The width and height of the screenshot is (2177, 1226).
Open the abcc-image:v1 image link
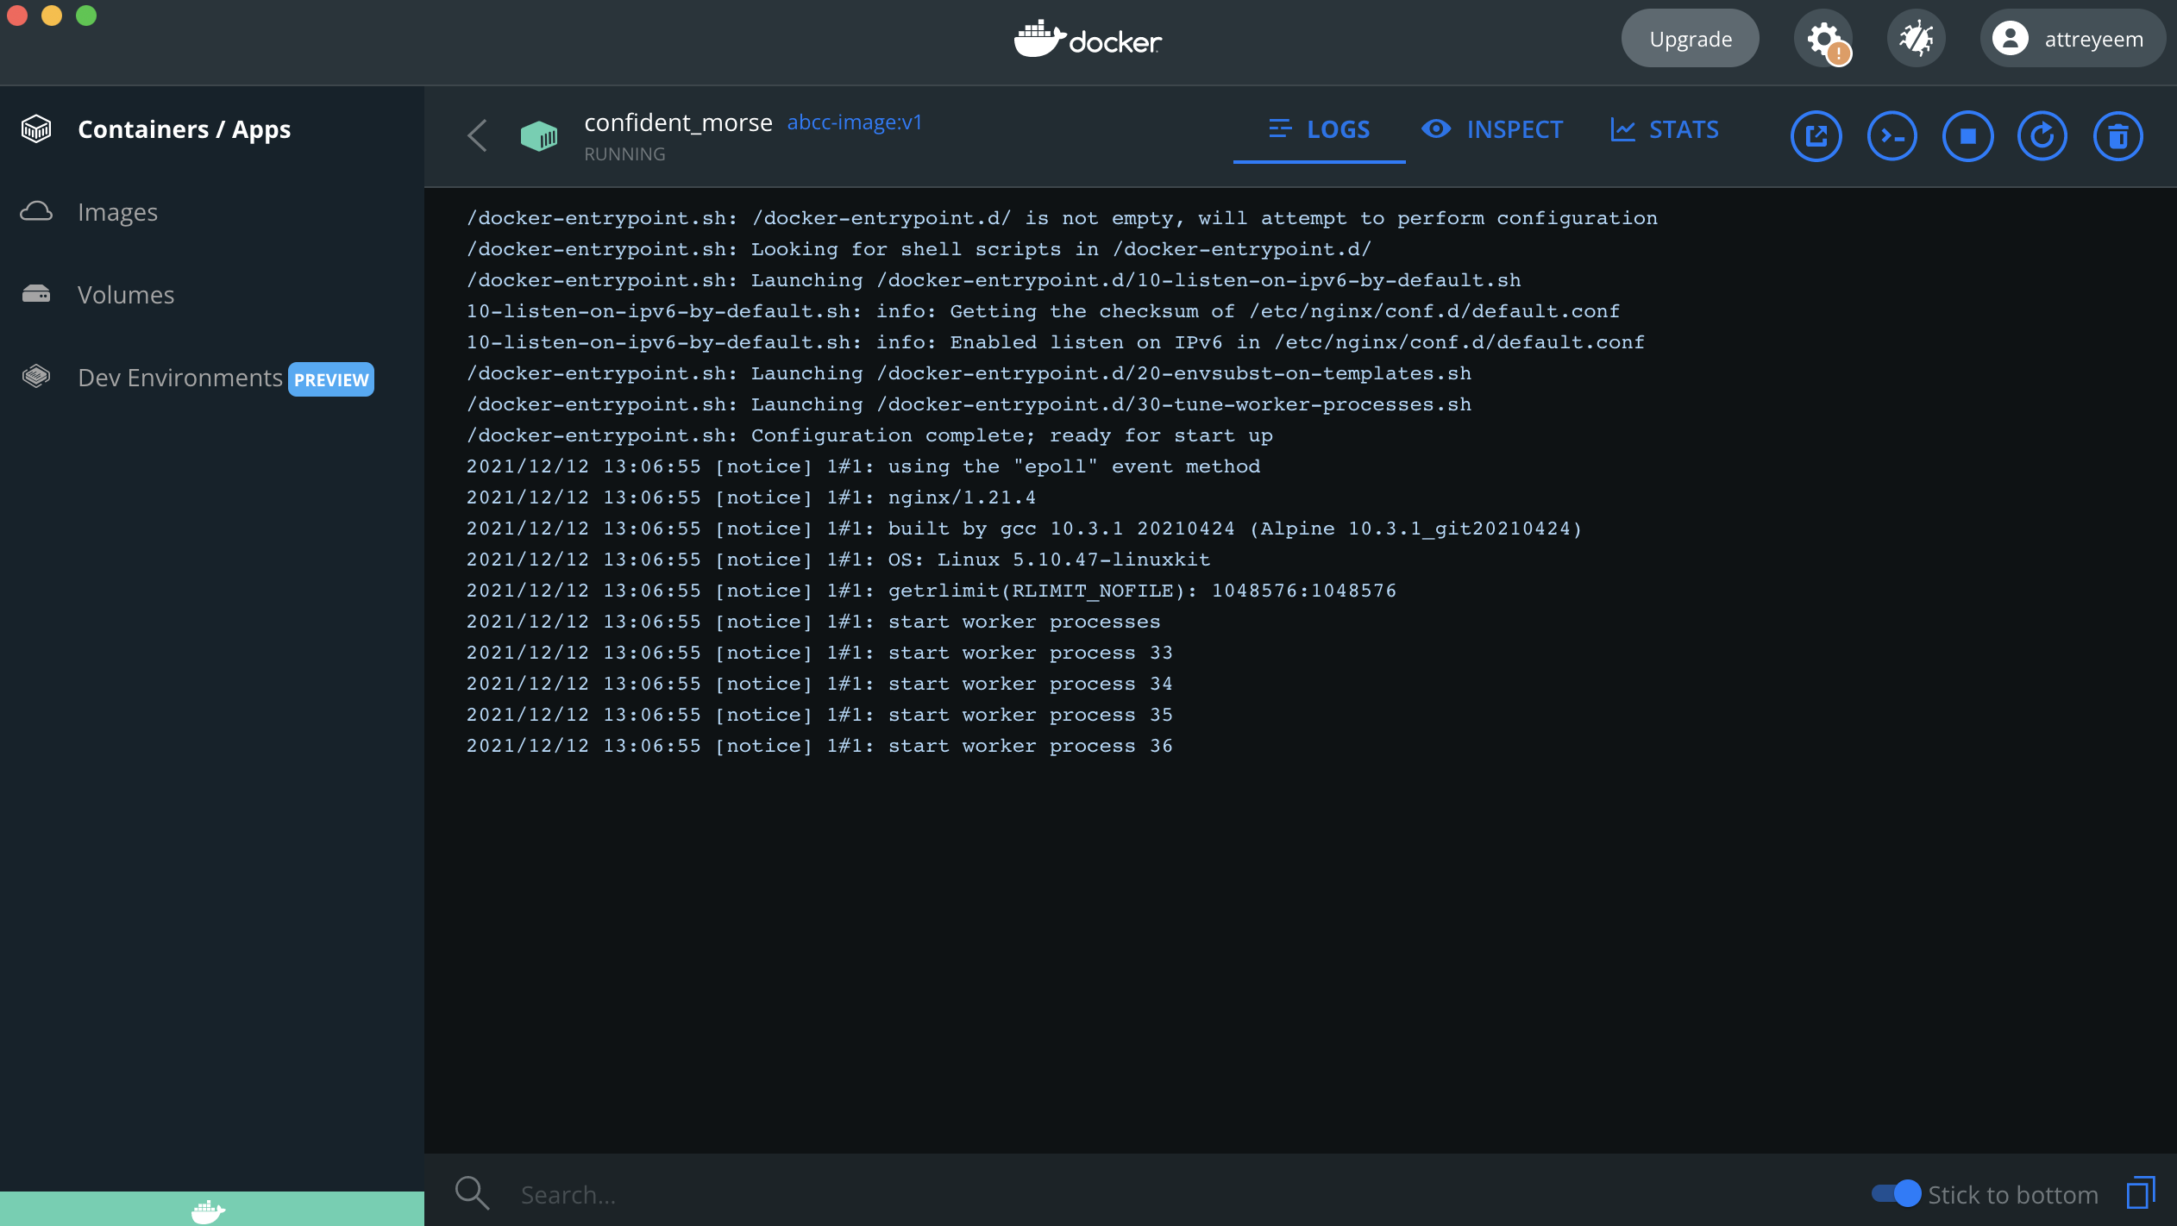854,122
